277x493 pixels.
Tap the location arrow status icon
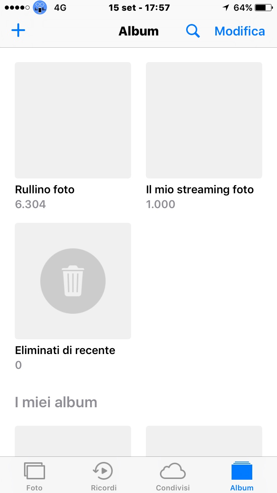pos(226,8)
